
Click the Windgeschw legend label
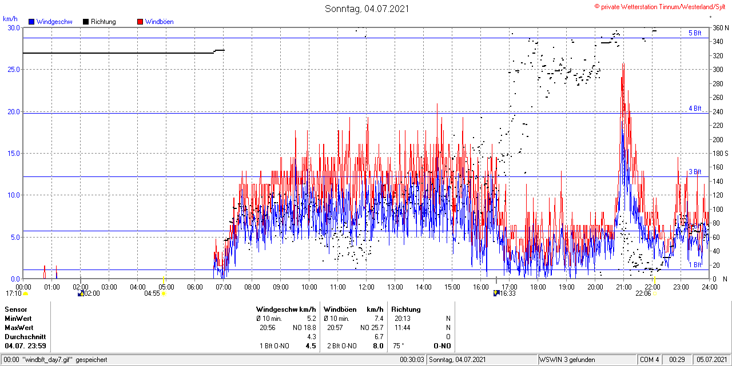coord(54,22)
